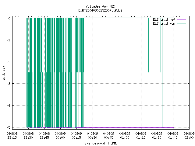The image size is (195, 146).
Task: Click the x-axis tick label '040809 00:15'
Action: pos(76,136)
